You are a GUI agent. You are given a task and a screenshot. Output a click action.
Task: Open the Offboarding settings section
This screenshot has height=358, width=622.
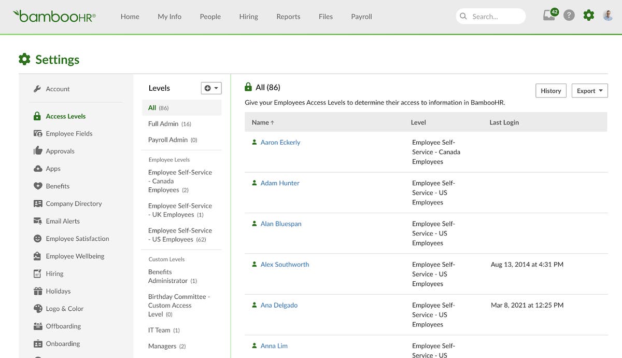coord(63,326)
